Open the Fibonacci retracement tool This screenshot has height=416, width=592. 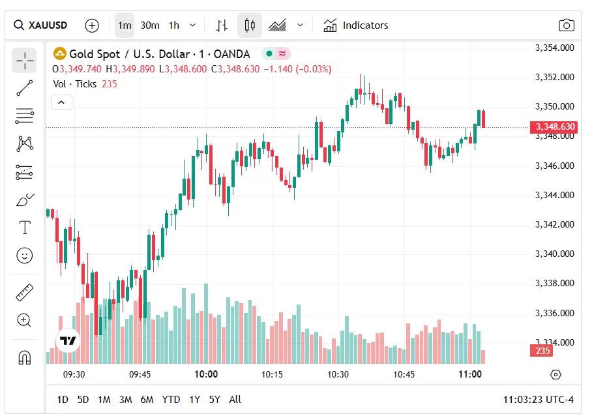tap(24, 116)
